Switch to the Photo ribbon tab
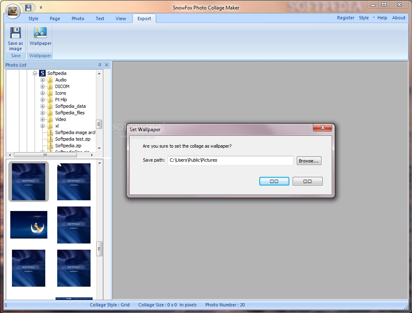412x313 pixels. point(78,19)
